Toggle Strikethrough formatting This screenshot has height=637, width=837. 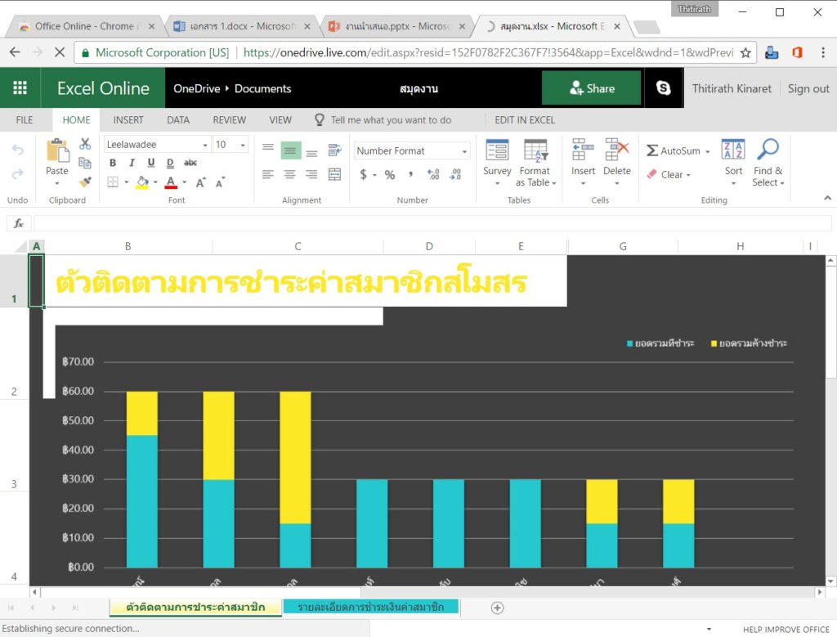190,163
